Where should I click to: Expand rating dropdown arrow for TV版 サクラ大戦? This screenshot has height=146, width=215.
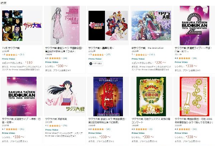(19, 55)
